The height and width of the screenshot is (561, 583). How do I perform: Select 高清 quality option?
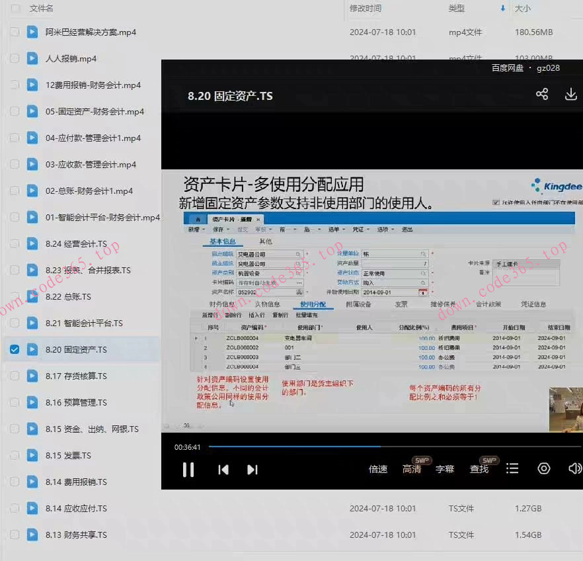click(x=412, y=469)
